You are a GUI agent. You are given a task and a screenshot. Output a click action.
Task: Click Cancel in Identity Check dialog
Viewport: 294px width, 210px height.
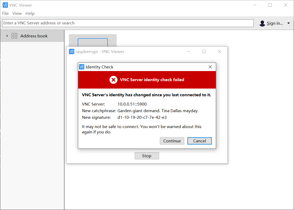click(x=200, y=141)
